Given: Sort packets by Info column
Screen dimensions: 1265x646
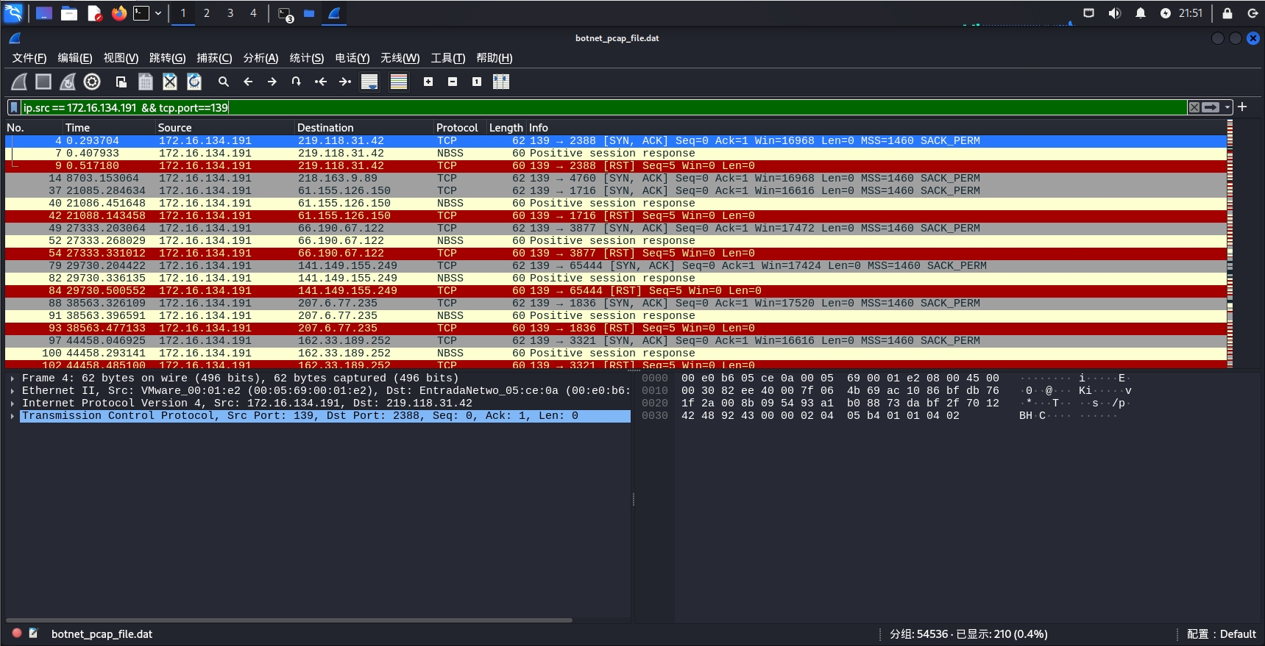Looking at the screenshot, I should tap(876, 128).
